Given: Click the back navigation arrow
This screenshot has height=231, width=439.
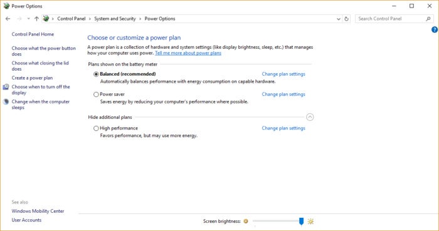Looking at the screenshot, I should click(8, 19).
